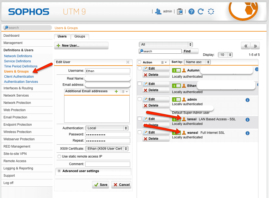Toggle Ethan user's enabled switch

point(176,86)
